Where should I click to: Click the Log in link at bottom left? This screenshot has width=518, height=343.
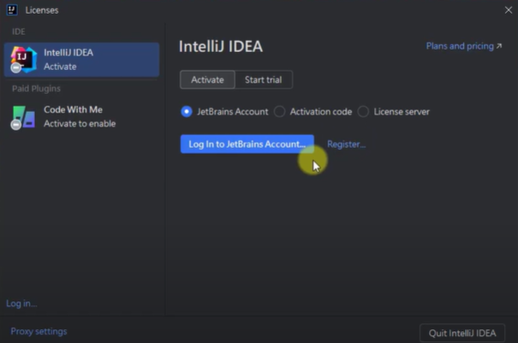[x=21, y=304]
